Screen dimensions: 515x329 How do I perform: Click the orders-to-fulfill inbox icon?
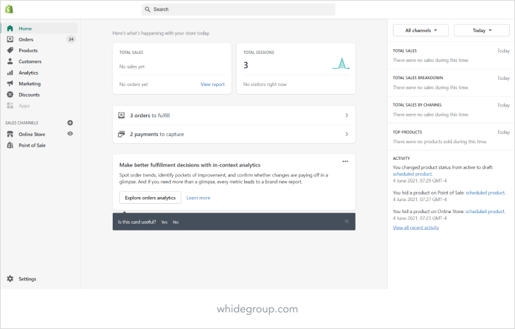(x=121, y=115)
